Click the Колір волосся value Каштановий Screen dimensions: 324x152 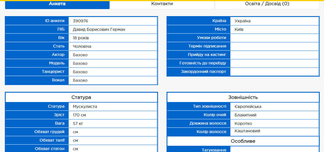(x=247, y=131)
